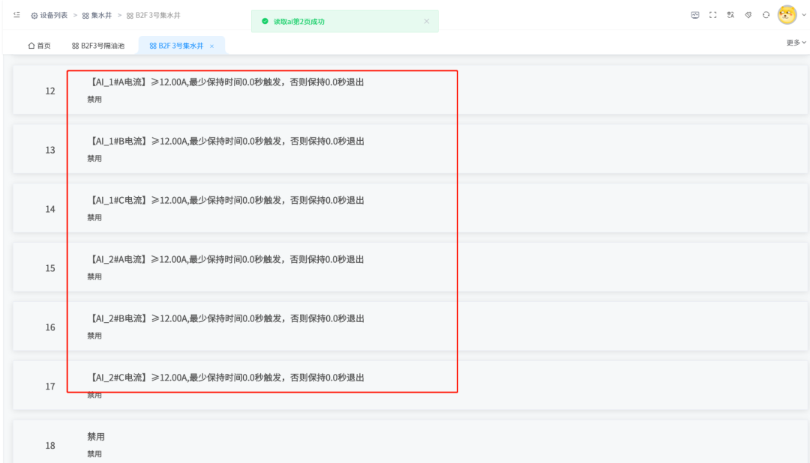The height and width of the screenshot is (463, 810).
Task: Switch interface language via translate icon
Action: pyautogui.click(x=731, y=14)
